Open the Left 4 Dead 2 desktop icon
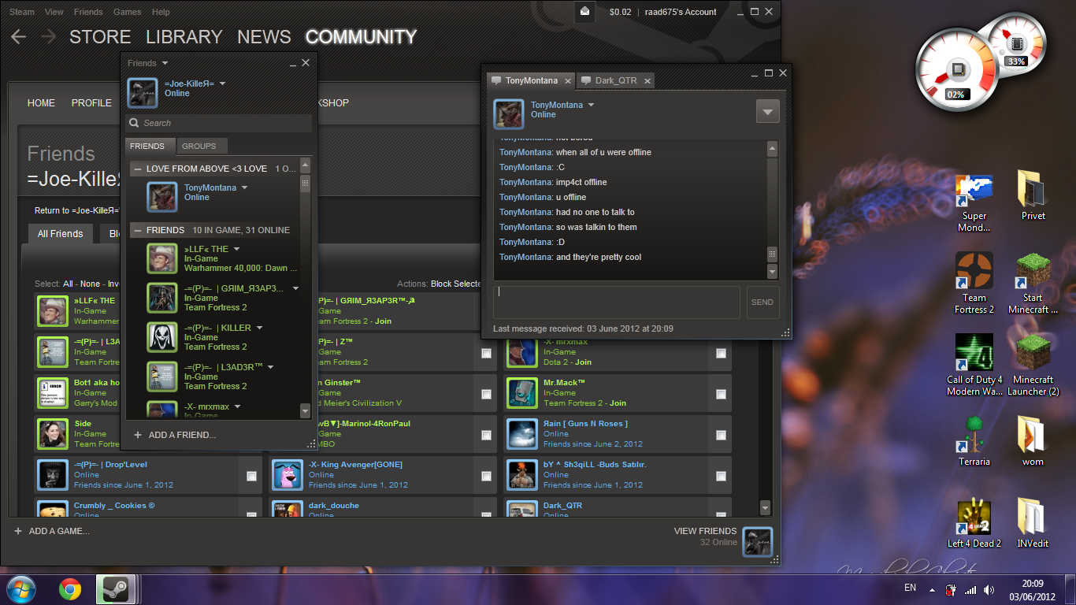 click(x=974, y=524)
